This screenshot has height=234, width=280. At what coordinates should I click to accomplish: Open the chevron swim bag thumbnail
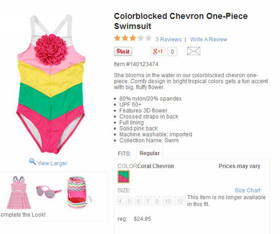79,192
